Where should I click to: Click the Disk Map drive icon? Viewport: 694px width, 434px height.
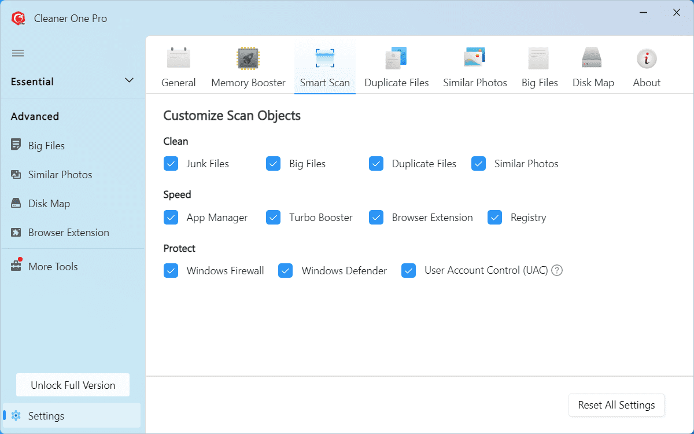pos(592,58)
